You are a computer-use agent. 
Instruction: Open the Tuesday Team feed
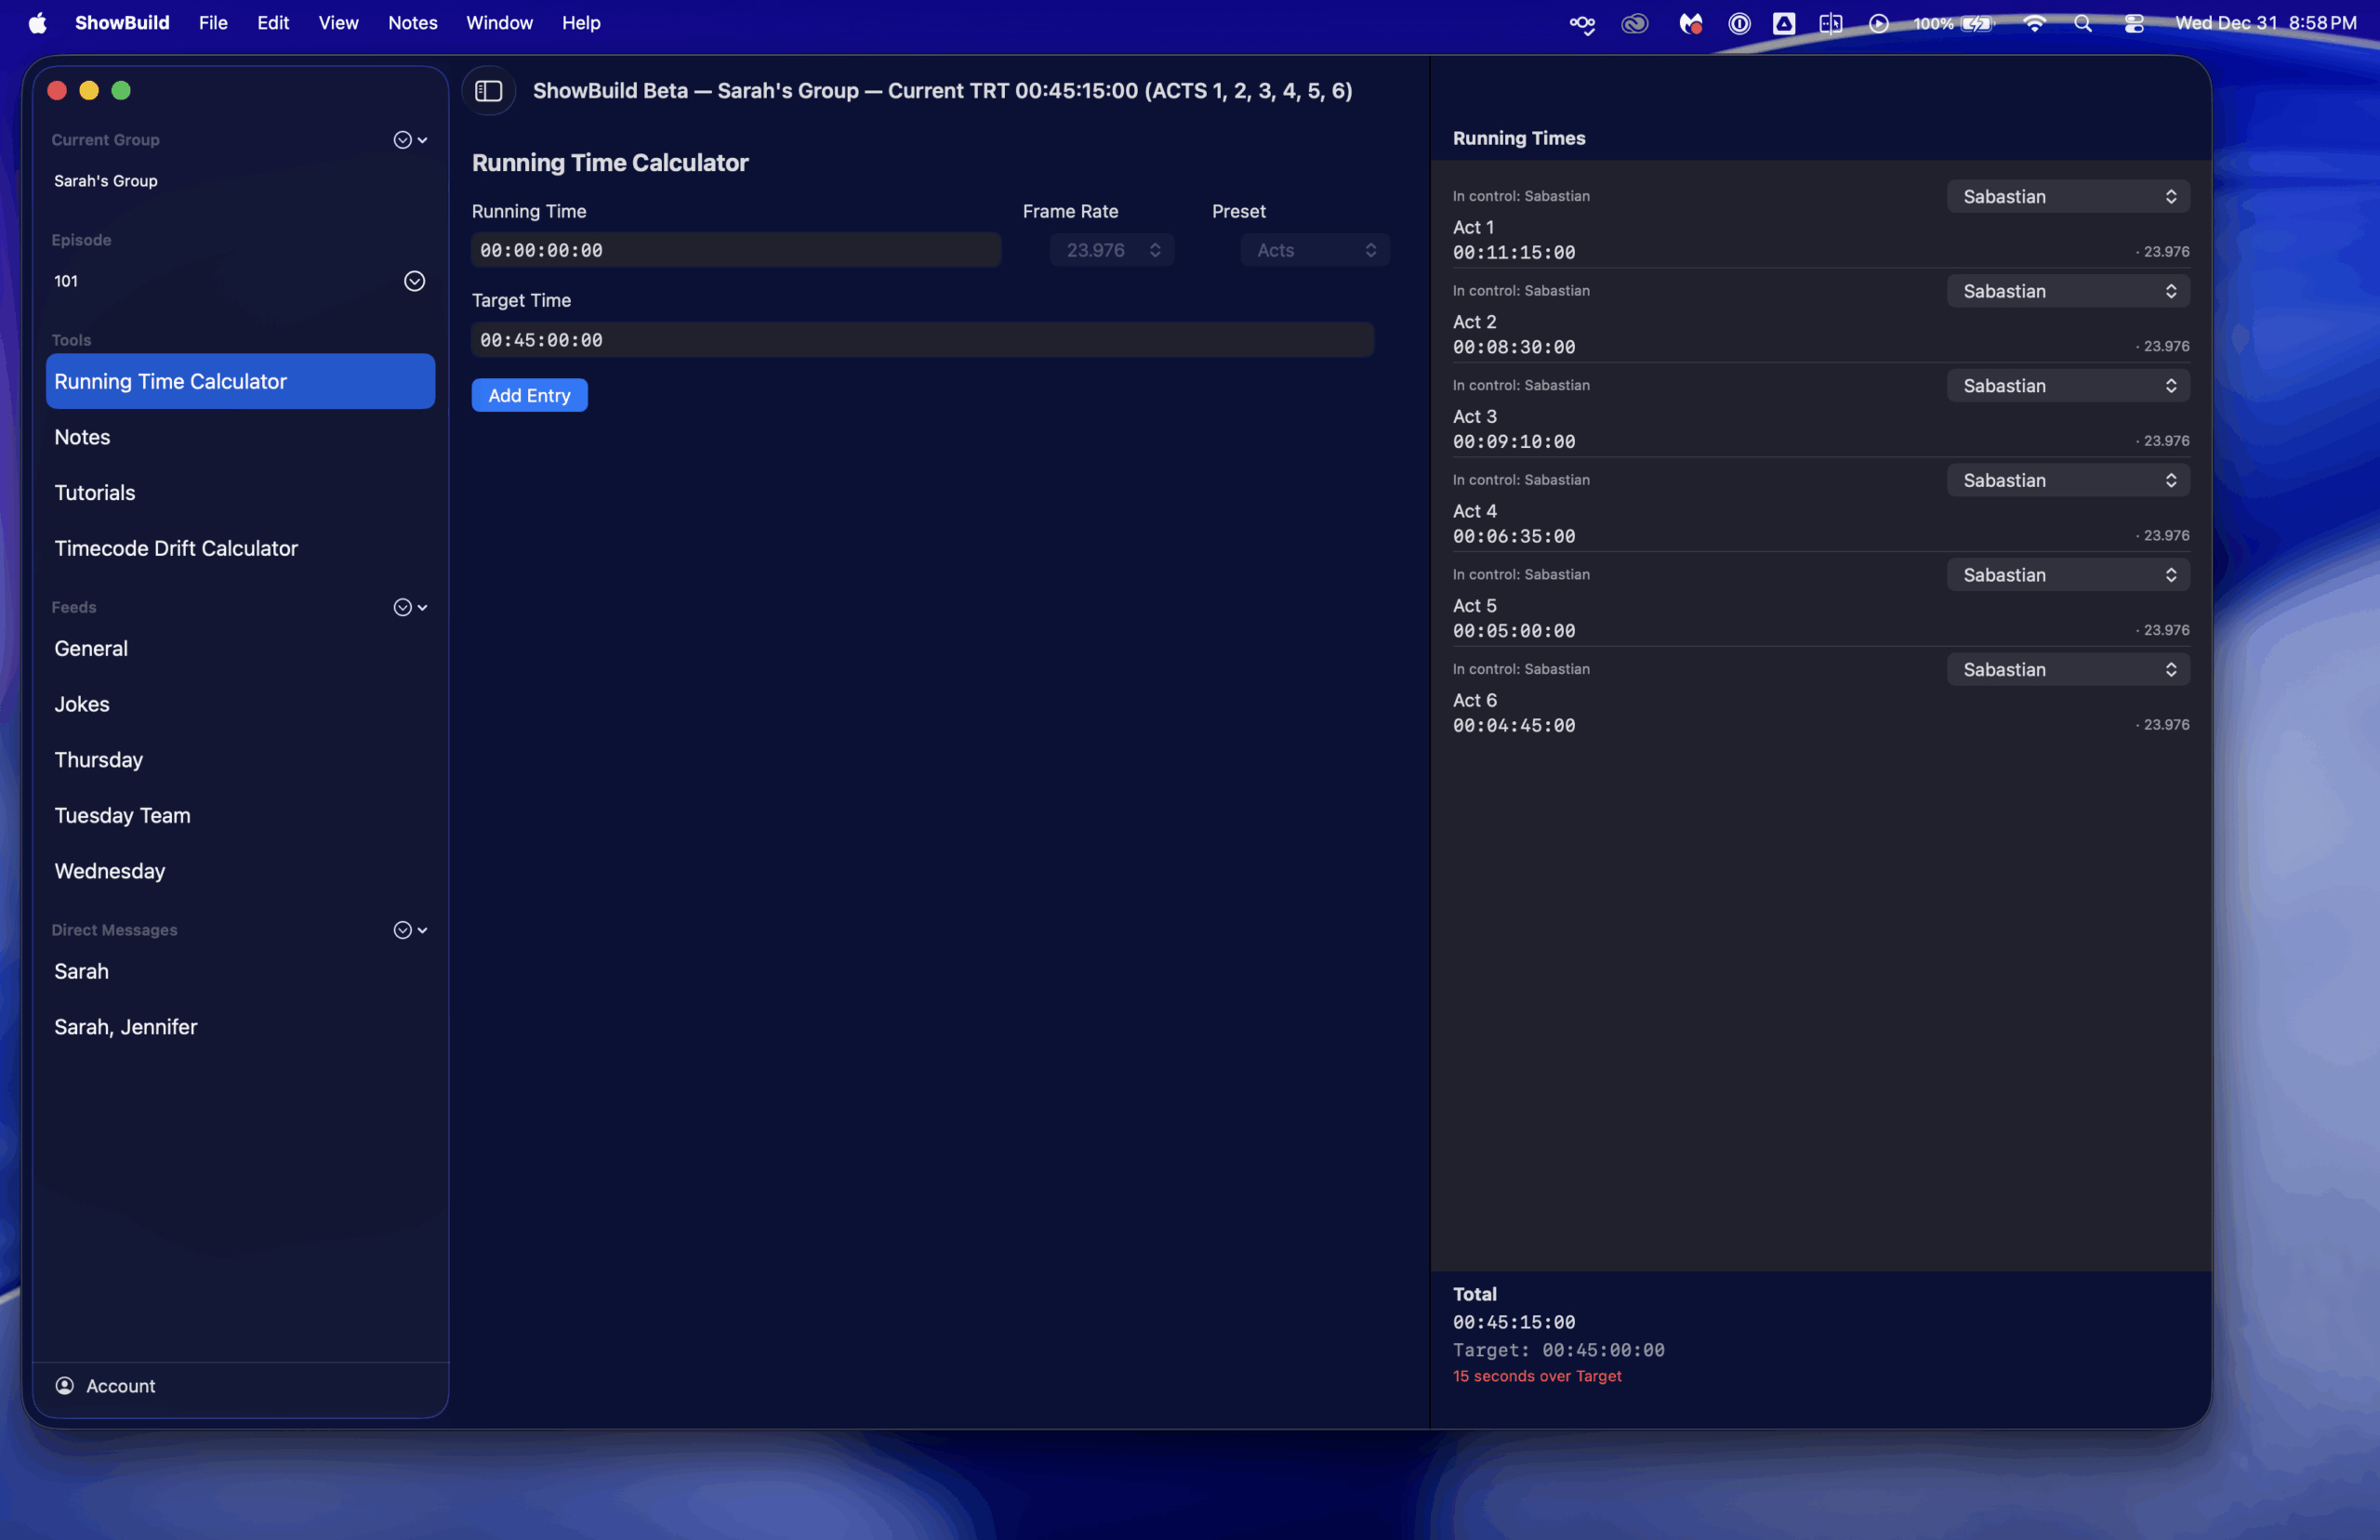pos(122,815)
